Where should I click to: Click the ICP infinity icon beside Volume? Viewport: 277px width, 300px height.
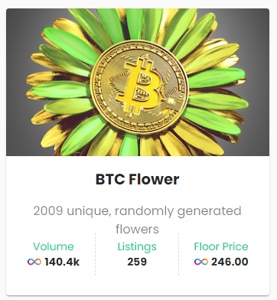[x=34, y=262]
